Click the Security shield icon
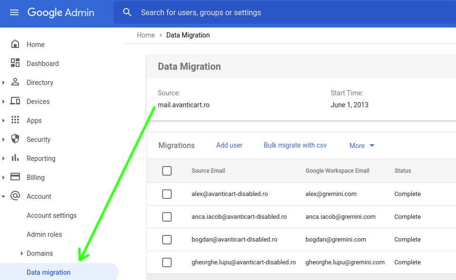 (x=15, y=139)
